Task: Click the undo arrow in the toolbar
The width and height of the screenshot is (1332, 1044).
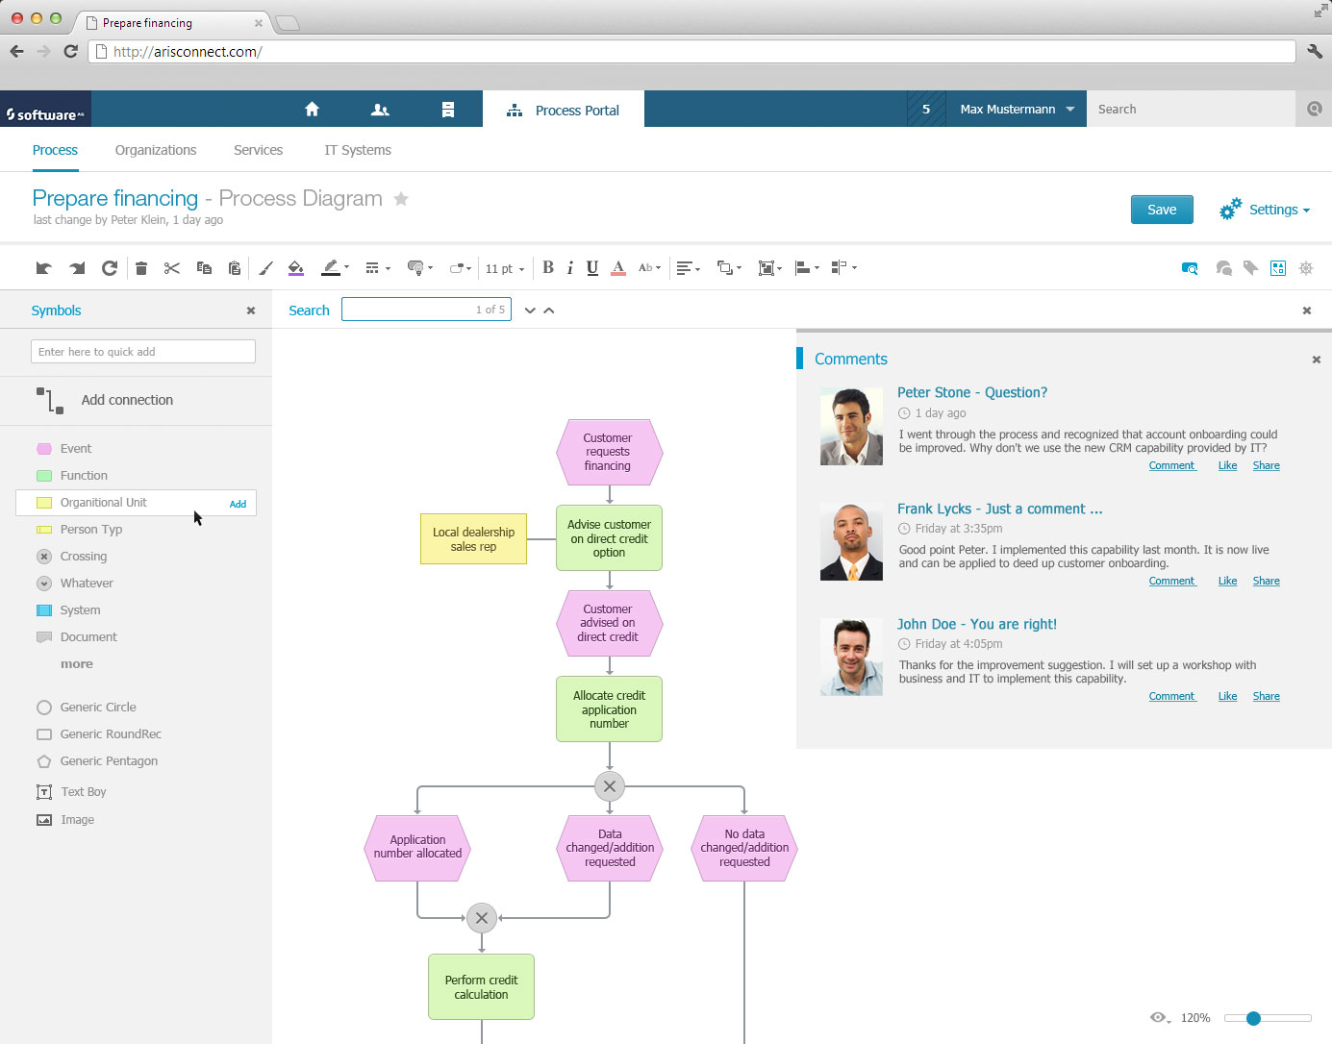Action: point(43,268)
